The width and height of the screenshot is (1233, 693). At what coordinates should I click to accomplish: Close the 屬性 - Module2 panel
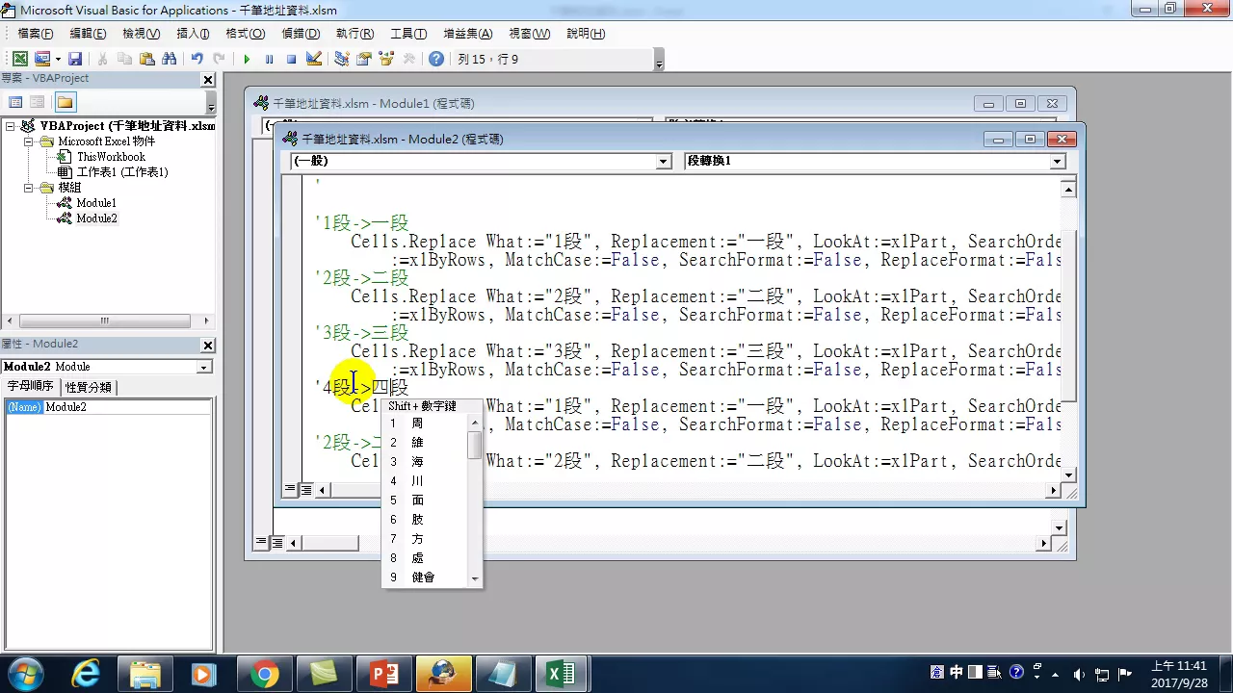click(207, 345)
